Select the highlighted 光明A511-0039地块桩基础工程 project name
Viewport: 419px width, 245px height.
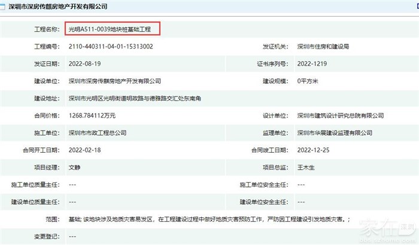tap(113, 29)
